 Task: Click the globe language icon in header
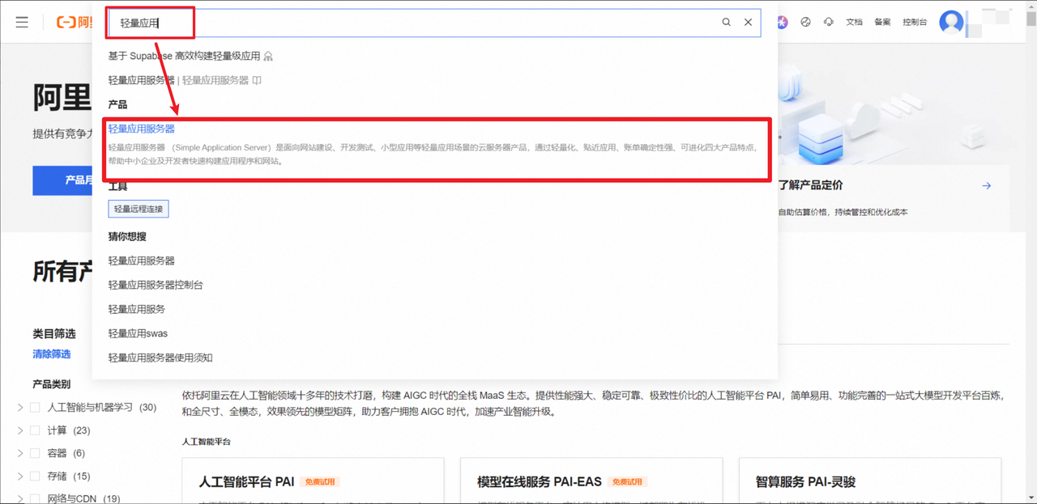[x=805, y=22]
